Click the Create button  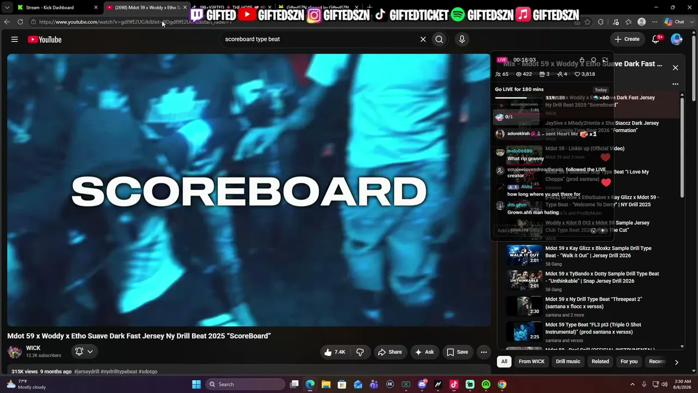coord(627,39)
